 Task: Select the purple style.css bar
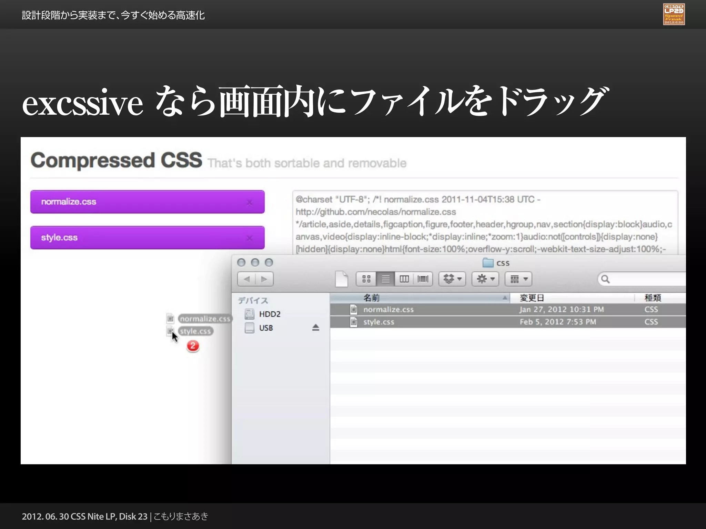147,238
